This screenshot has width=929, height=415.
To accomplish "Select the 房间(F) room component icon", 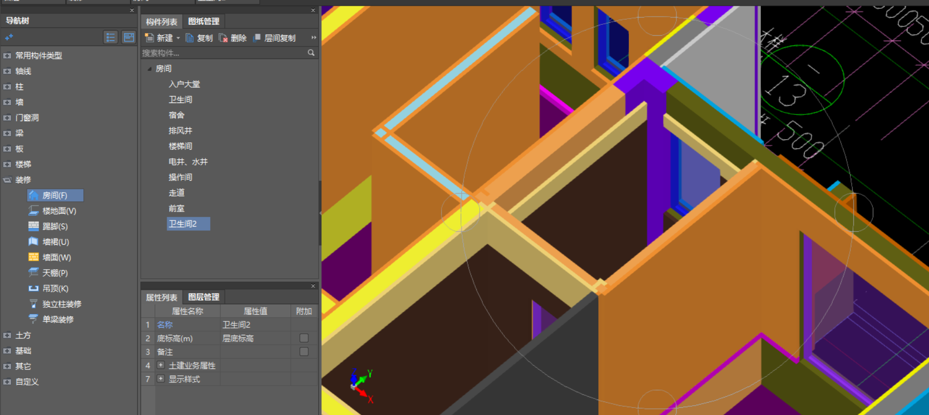I will pyautogui.click(x=34, y=196).
